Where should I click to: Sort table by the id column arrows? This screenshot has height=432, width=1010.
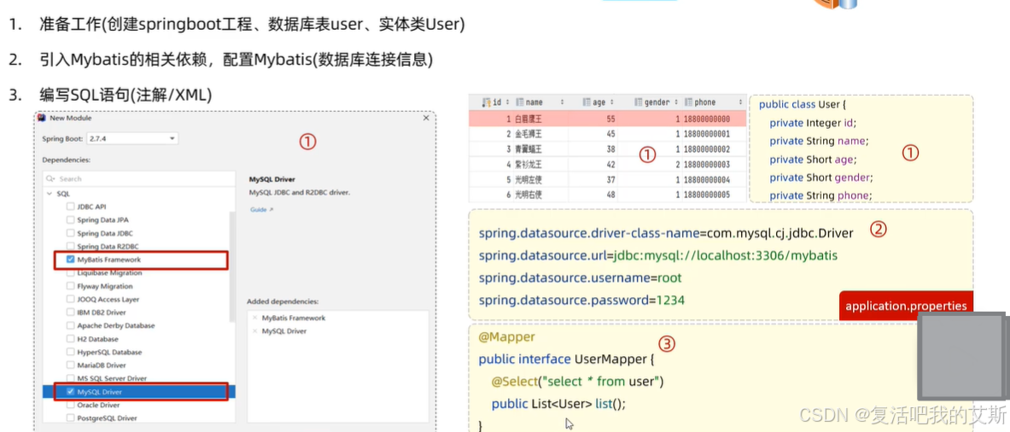click(x=509, y=102)
